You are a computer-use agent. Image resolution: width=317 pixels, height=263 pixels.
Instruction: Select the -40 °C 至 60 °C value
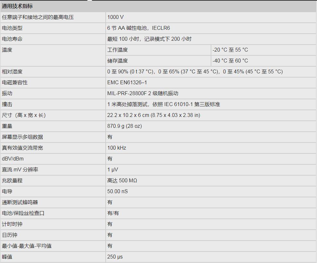coord(230,61)
